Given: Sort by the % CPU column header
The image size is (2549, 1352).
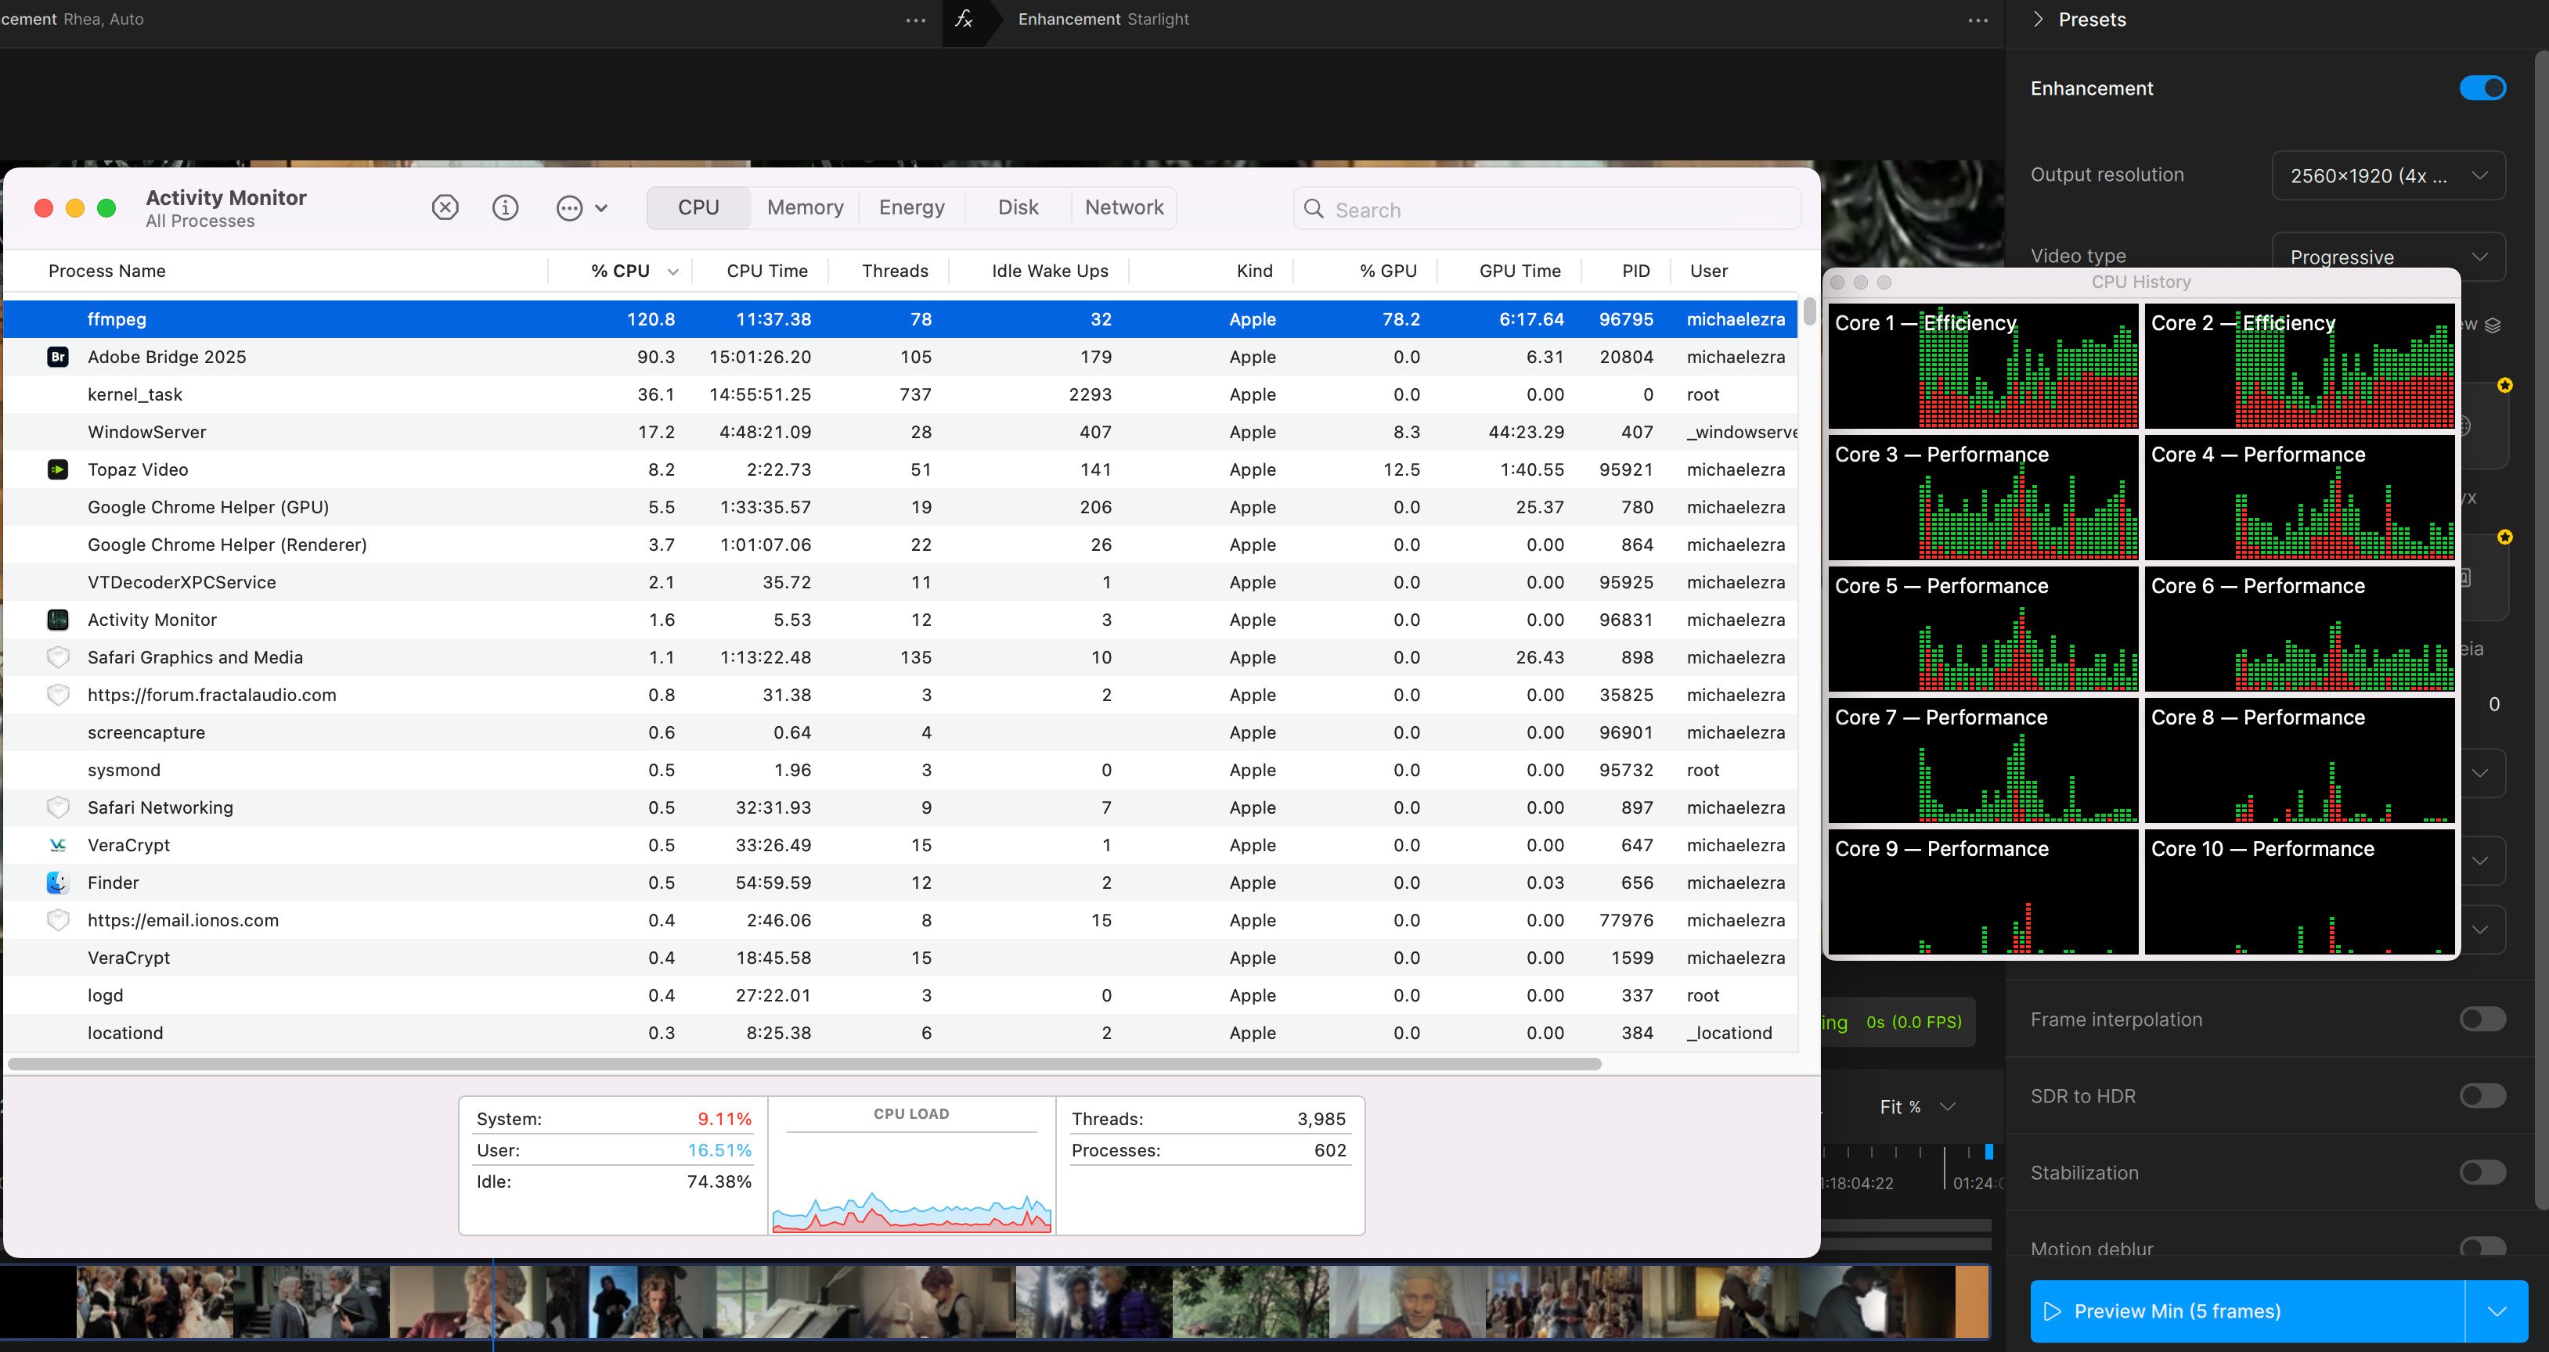Looking at the screenshot, I should tap(621, 271).
